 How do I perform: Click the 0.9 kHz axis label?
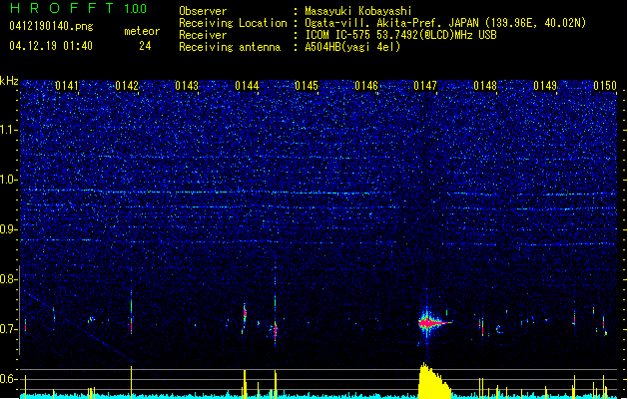(9, 229)
